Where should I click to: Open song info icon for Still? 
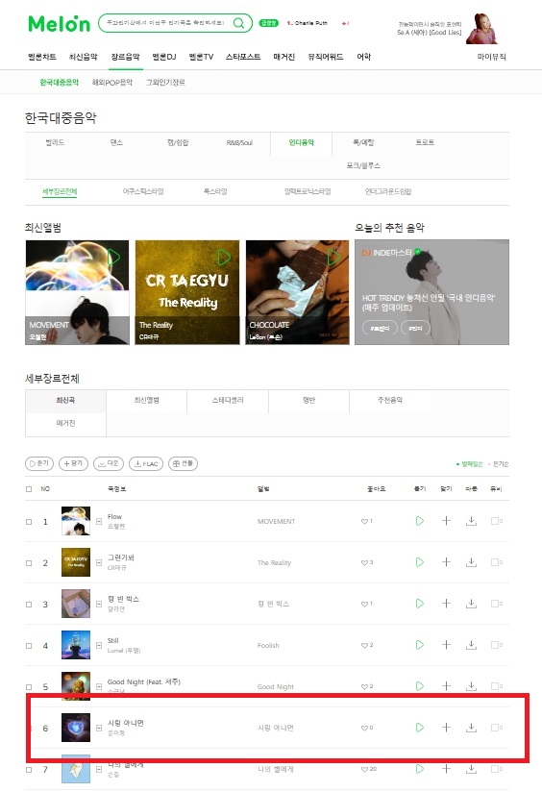(99, 645)
